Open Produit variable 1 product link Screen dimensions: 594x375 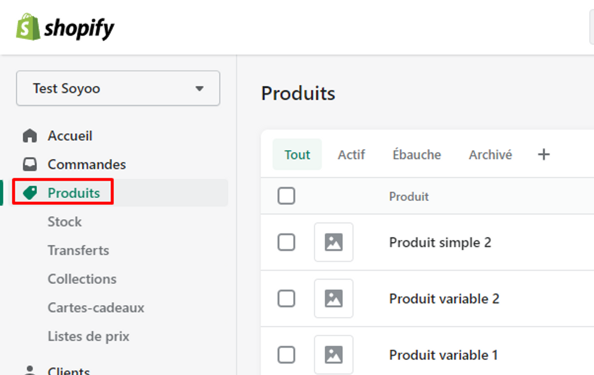pos(444,355)
